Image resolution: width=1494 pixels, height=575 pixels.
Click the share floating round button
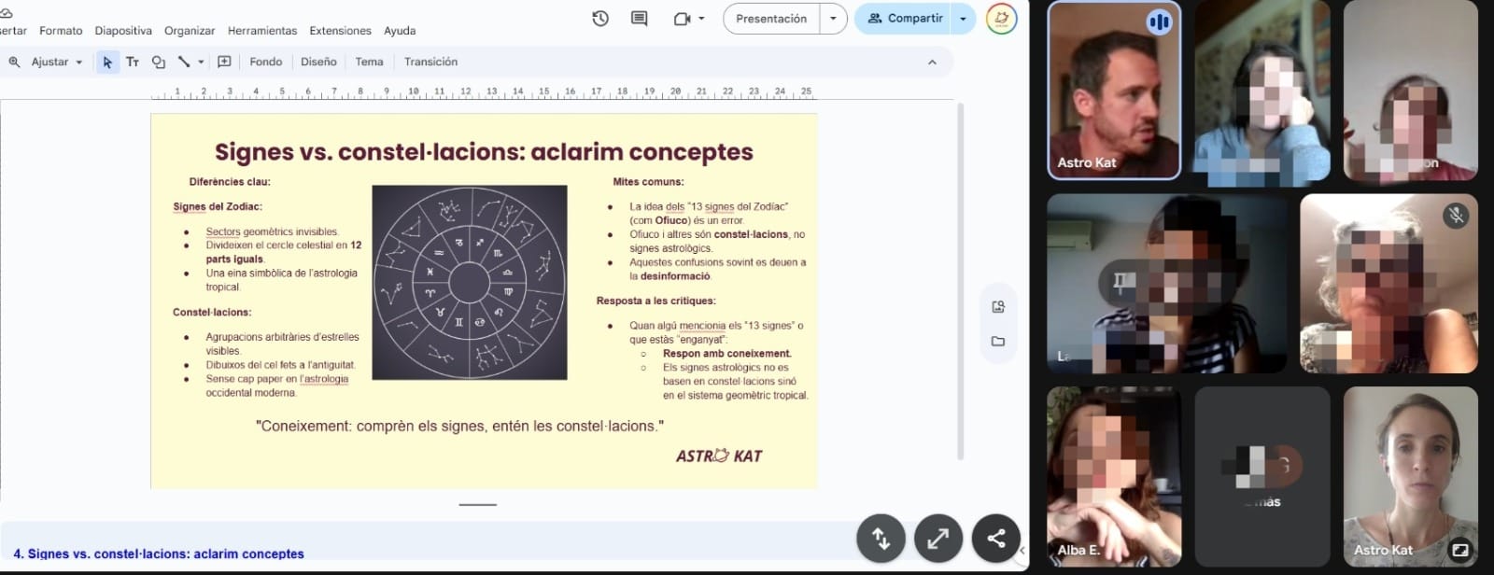pos(995,538)
